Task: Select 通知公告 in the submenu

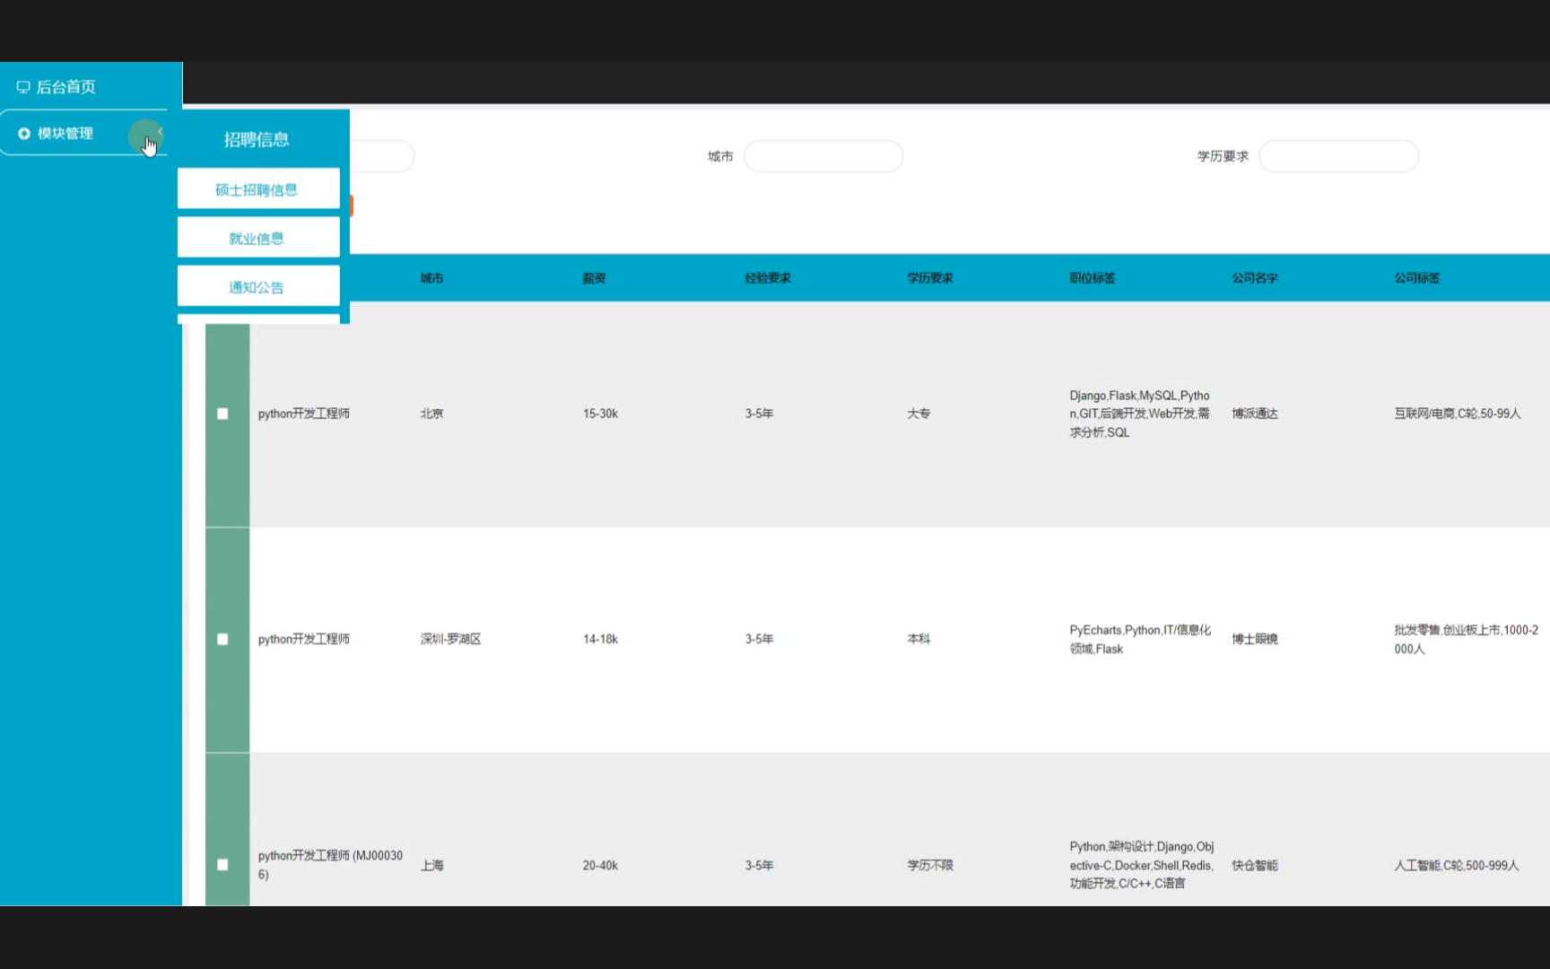Action: click(258, 287)
